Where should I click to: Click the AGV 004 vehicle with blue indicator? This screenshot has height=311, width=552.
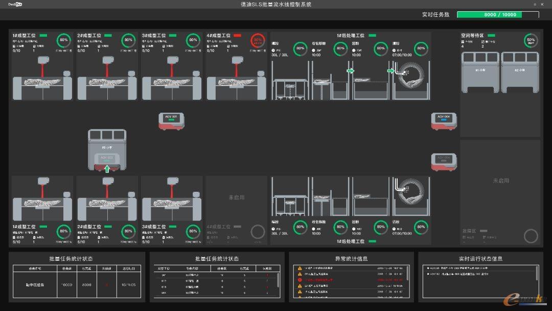[443, 121]
